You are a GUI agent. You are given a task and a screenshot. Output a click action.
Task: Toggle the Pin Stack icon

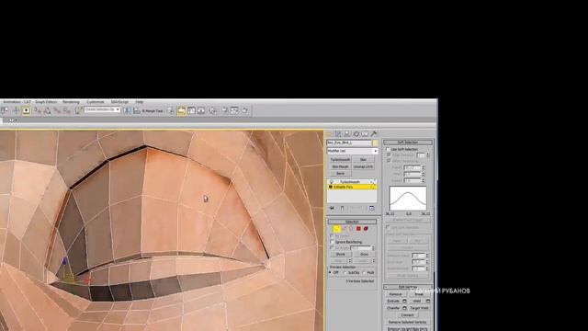(x=332, y=208)
